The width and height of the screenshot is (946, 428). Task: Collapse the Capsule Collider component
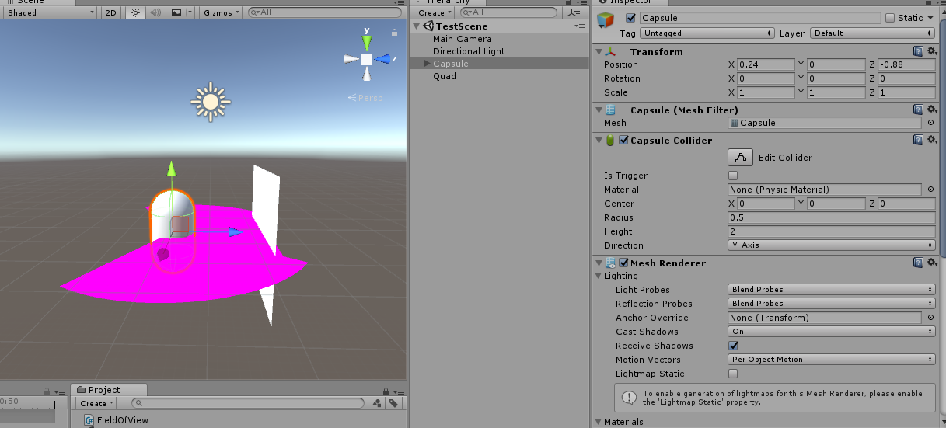coord(599,141)
